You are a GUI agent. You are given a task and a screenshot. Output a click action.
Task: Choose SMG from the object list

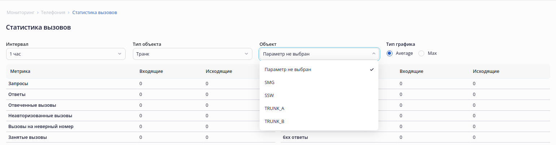(270, 83)
